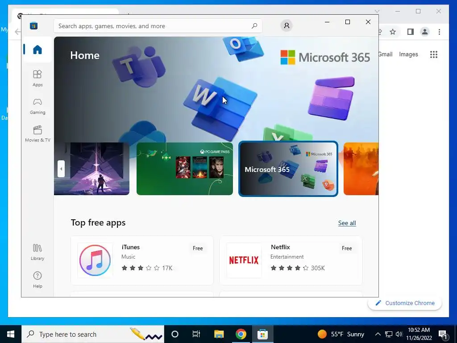Viewport: 457px width, 343px height.
Task: Click the Free badge on Netflix
Action: (346, 248)
